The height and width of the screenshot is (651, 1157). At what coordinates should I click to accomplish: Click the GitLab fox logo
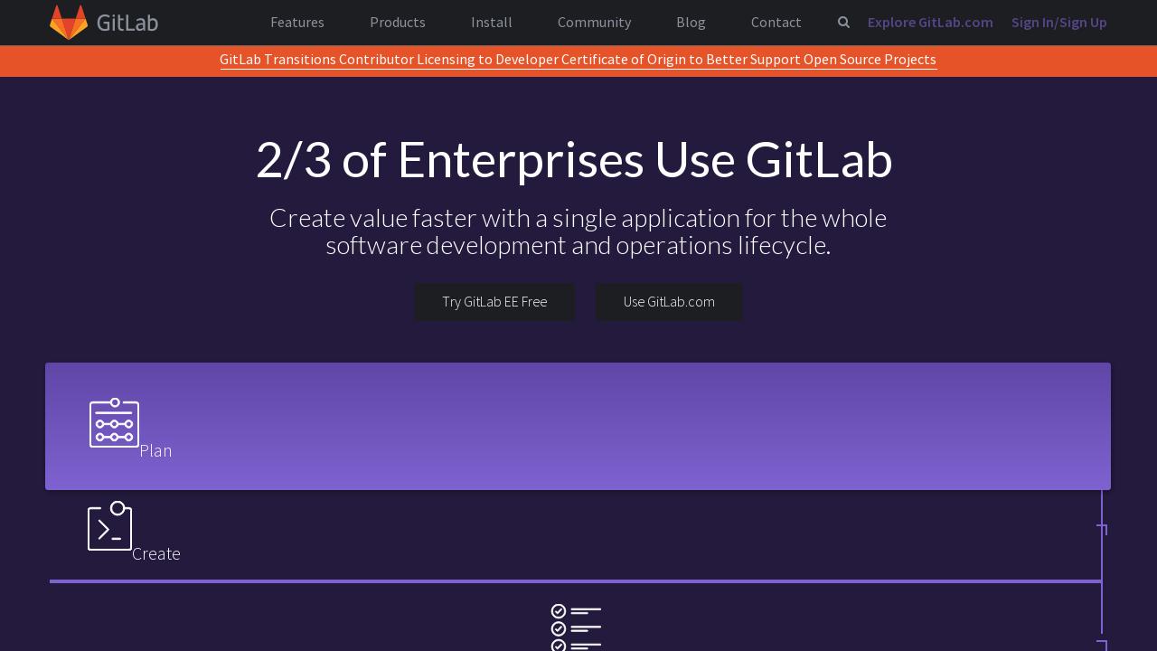[x=69, y=22]
